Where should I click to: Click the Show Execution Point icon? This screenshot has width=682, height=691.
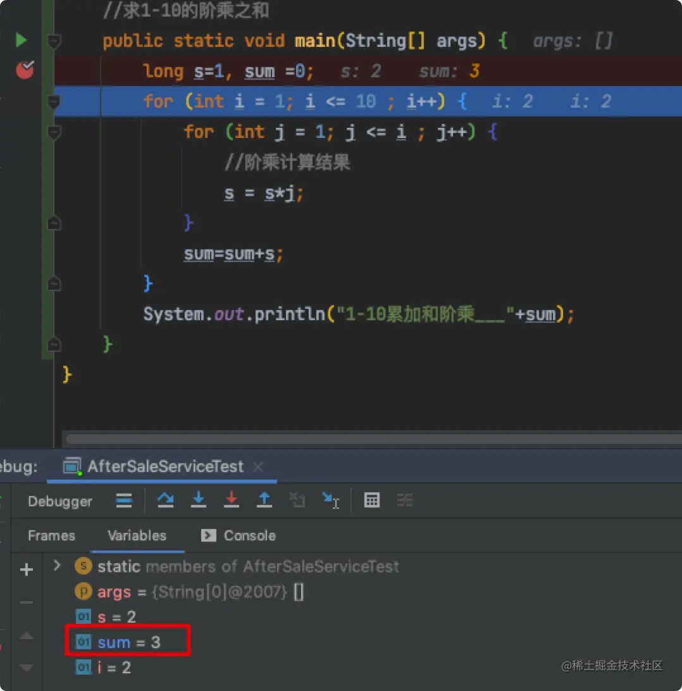coord(124,501)
